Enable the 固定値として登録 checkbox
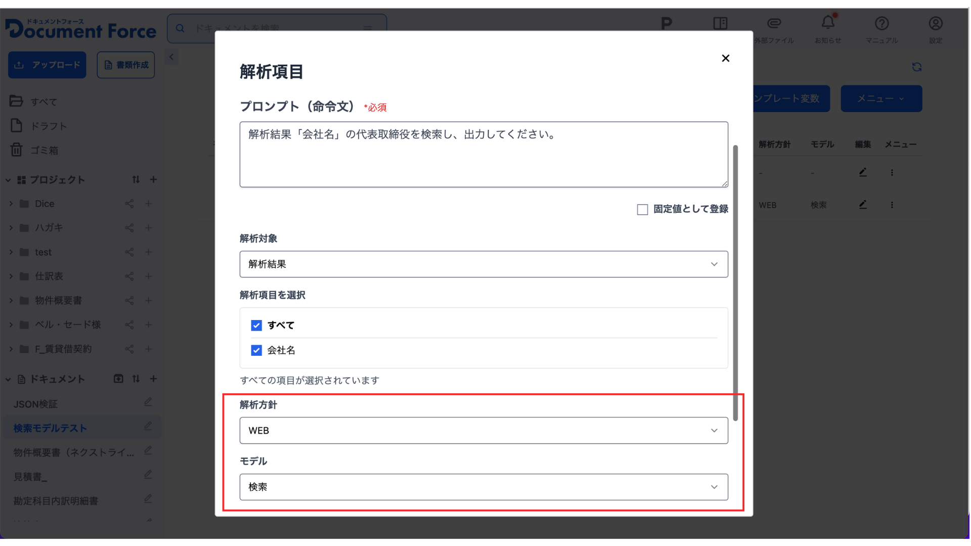This screenshot has height=546, width=971. coord(643,210)
